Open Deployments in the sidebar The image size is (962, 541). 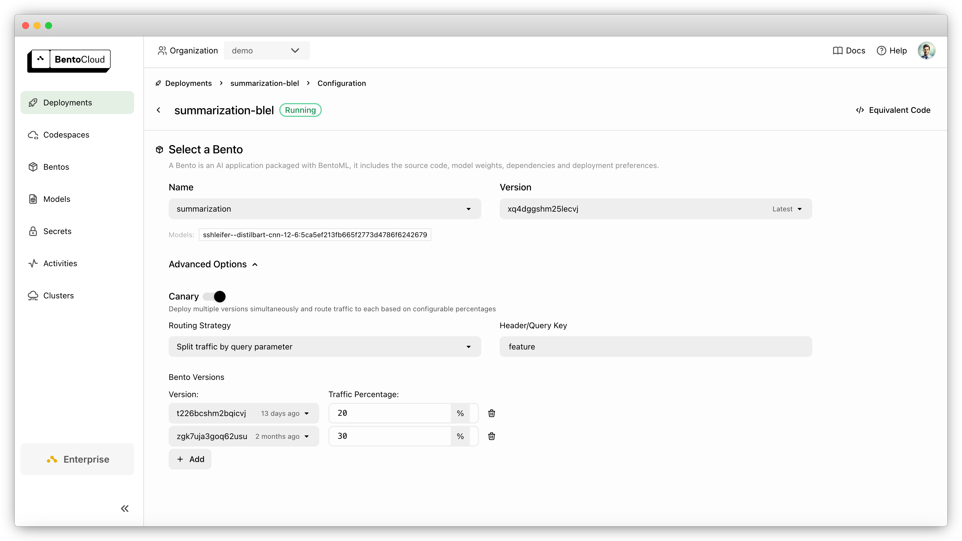point(77,103)
